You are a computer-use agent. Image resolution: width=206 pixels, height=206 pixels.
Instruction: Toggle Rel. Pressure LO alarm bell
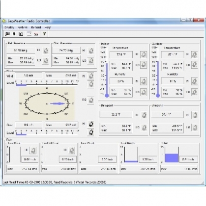[x=46, y=61]
